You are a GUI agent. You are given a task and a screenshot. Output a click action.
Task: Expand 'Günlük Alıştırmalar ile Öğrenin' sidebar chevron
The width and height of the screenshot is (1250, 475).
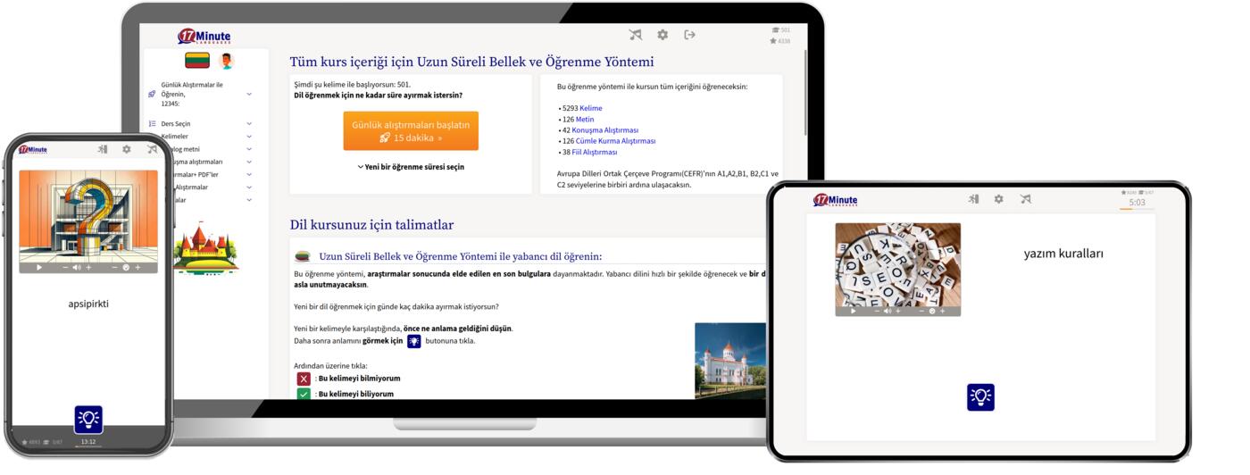[249, 94]
